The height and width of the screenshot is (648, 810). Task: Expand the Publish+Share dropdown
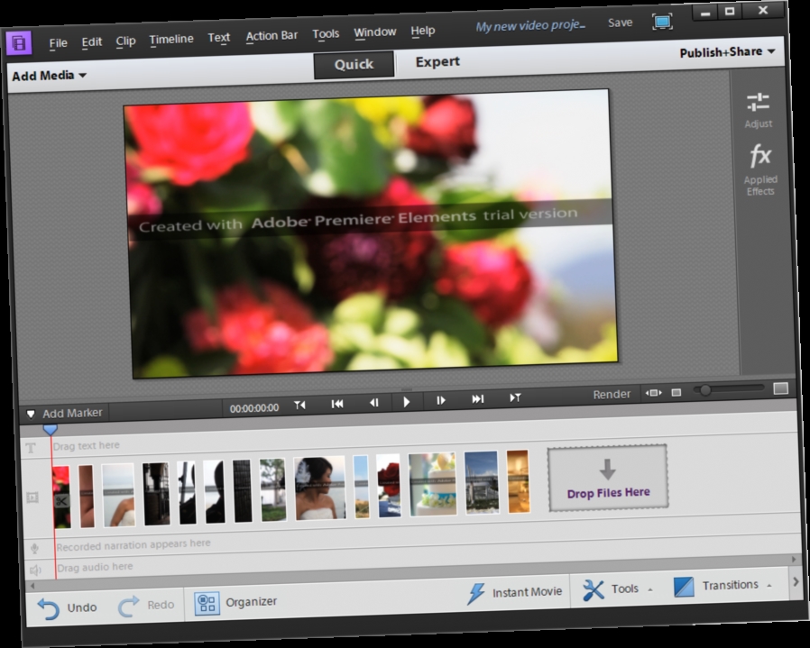point(727,52)
